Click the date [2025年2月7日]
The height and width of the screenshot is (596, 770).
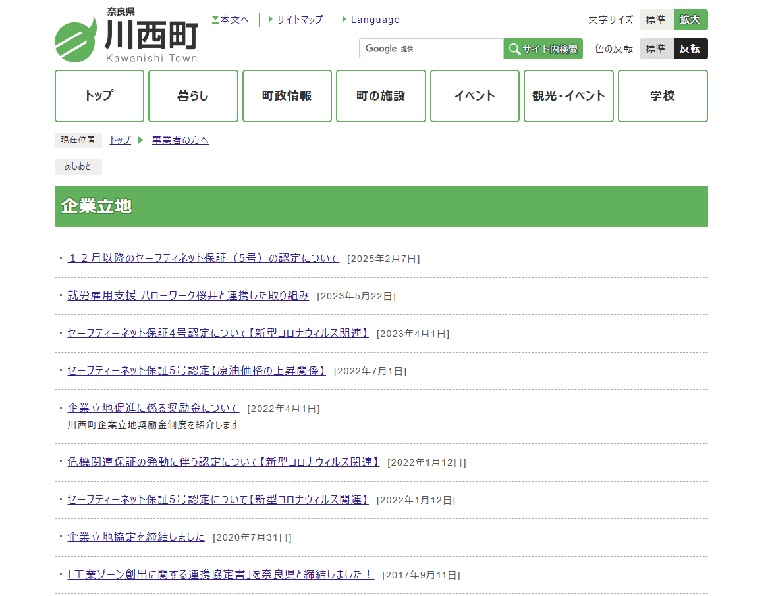click(383, 259)
